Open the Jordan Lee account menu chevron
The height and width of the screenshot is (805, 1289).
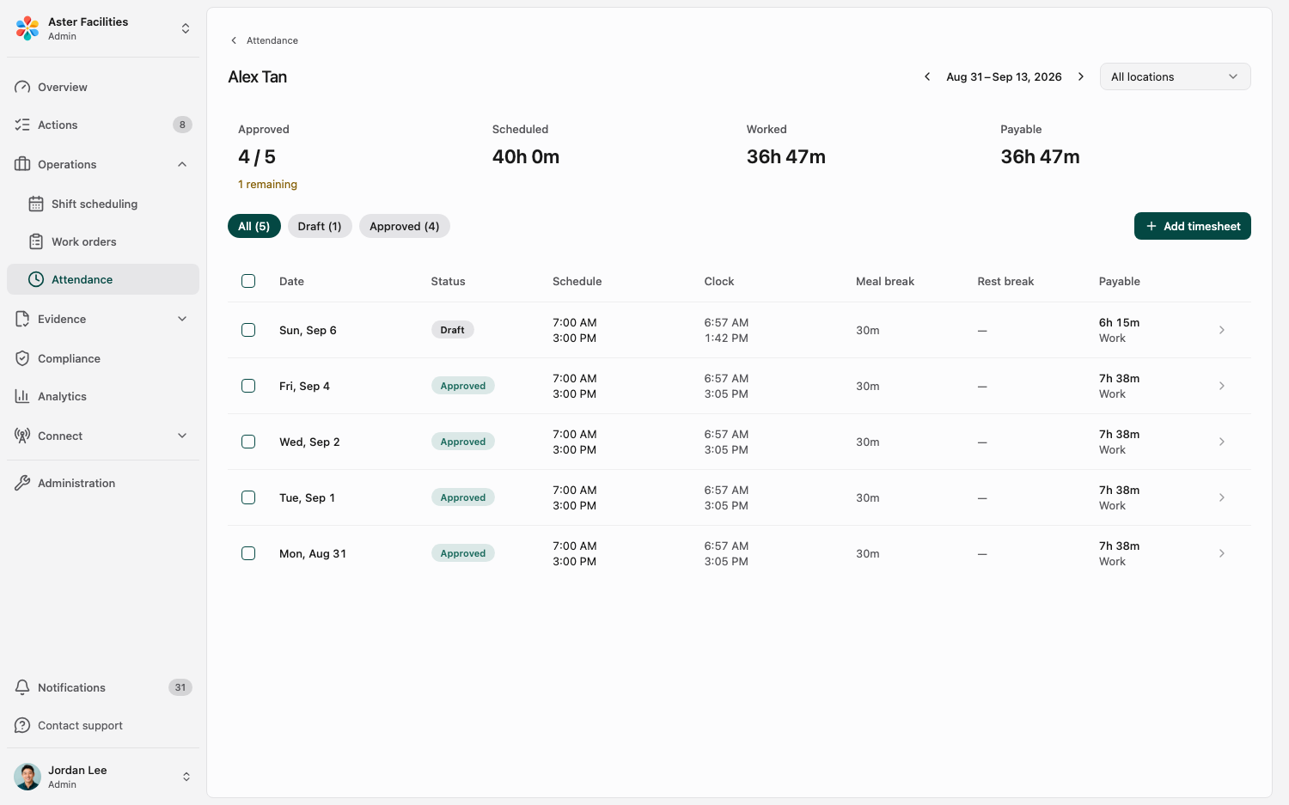pos(186,777)
